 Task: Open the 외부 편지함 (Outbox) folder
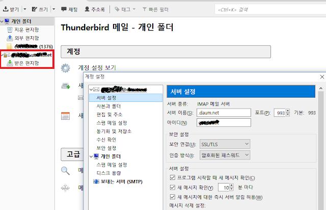tap(26, 38)
